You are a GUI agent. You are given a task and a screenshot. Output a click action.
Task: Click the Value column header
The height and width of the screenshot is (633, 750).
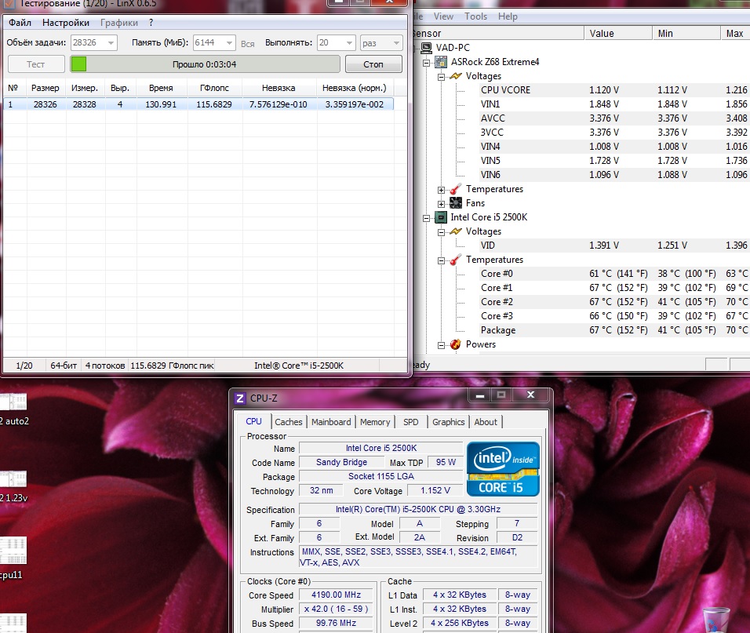[x=618, y=34]
